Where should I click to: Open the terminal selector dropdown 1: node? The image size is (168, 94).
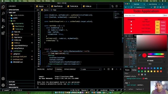91,69
